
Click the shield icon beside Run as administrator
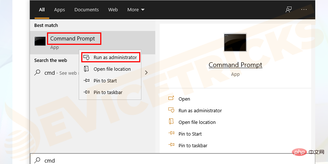coord(86,58)
